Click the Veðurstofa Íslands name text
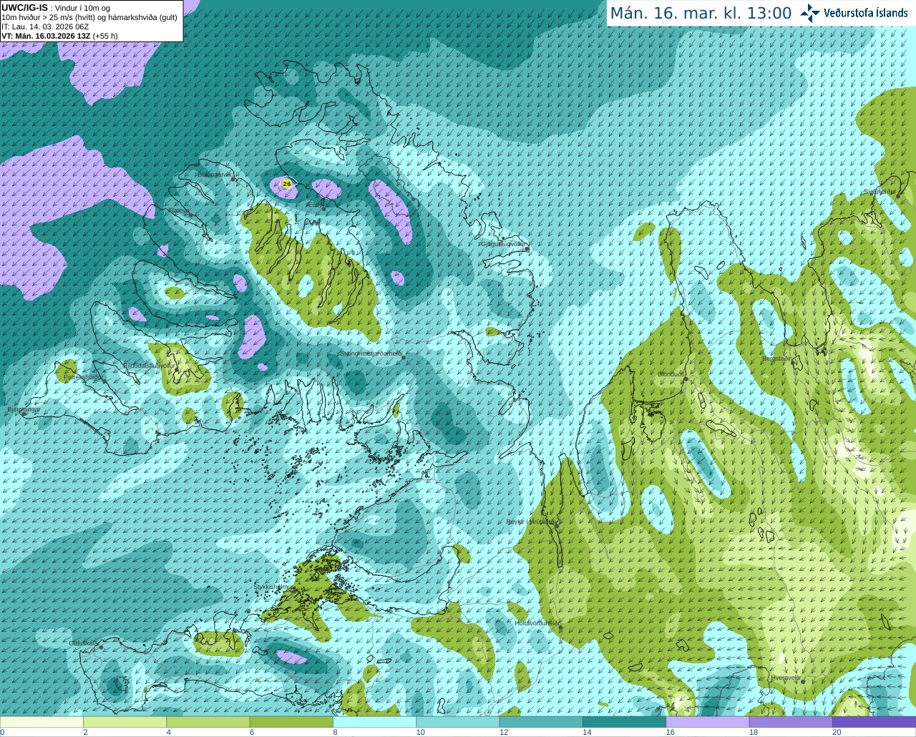Screen dimensions: 916x737 (x=865, y=13)
